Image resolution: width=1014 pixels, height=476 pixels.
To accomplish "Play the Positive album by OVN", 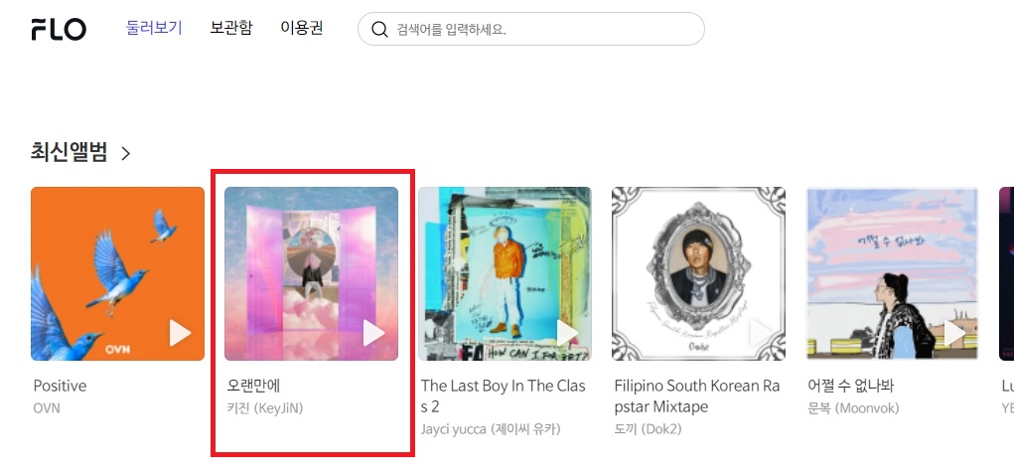I will [x=180, y=333].
